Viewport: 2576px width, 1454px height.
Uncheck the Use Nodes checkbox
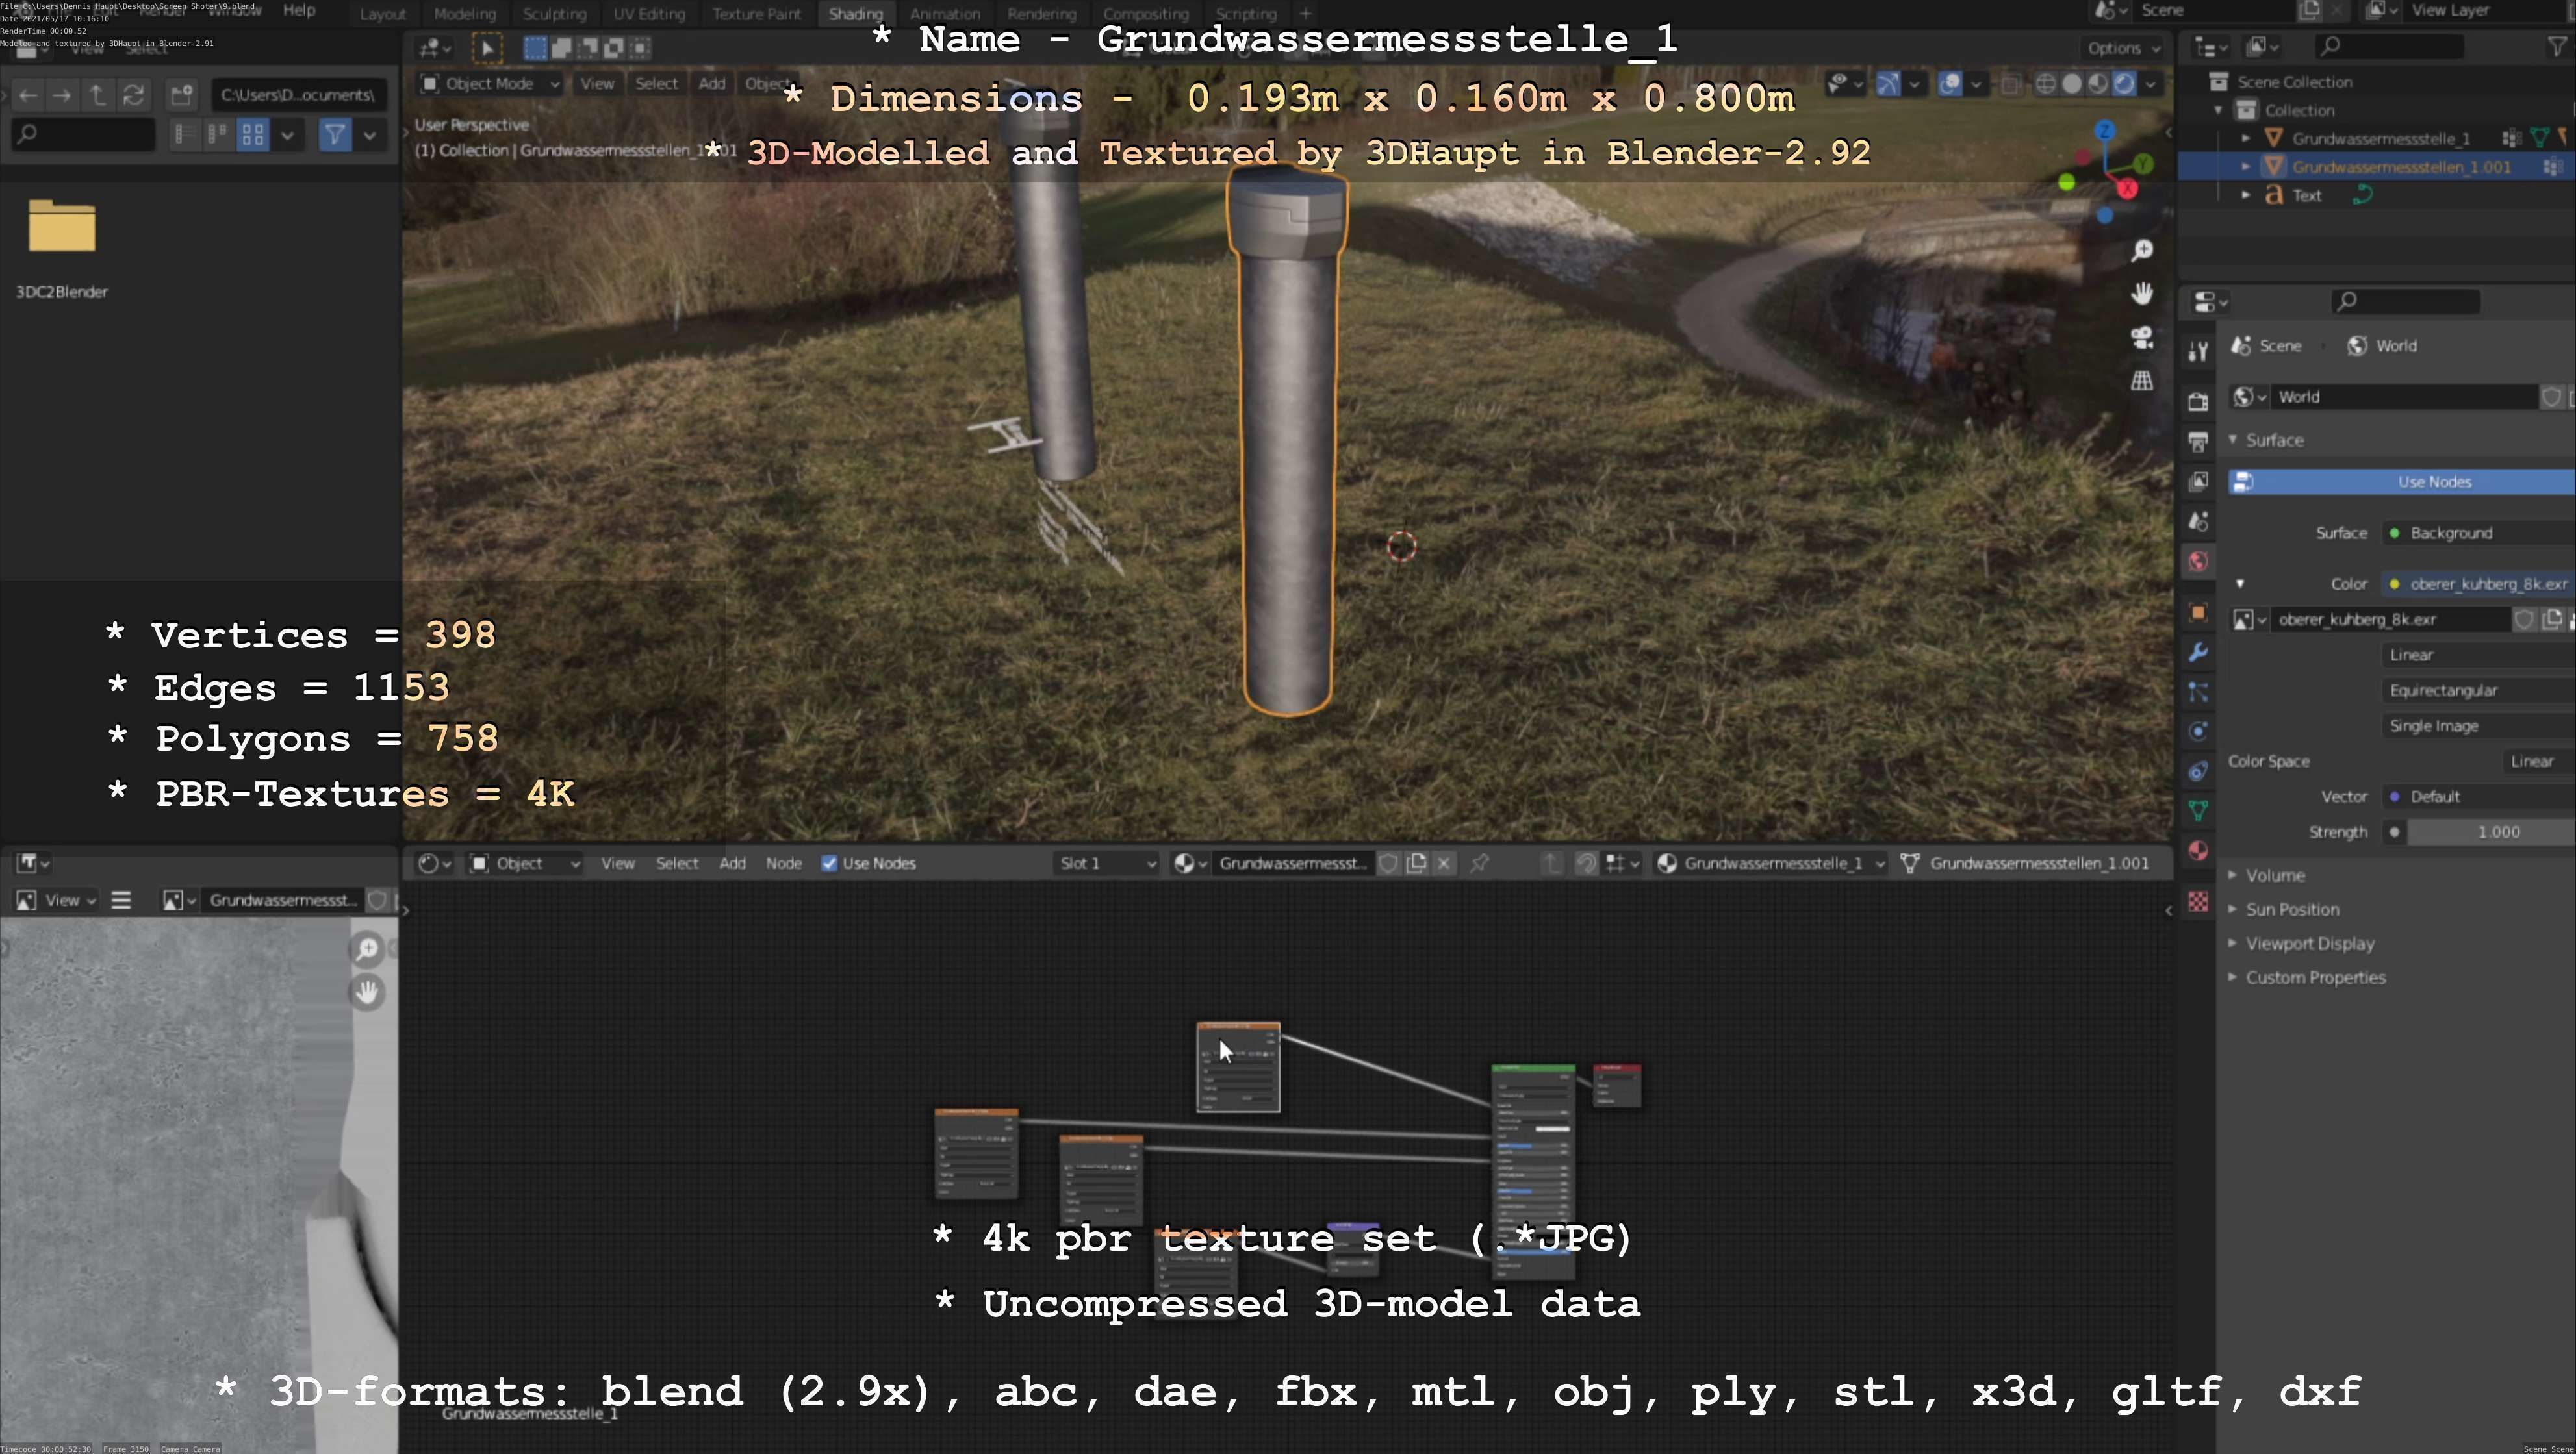(x=829, y=864)
